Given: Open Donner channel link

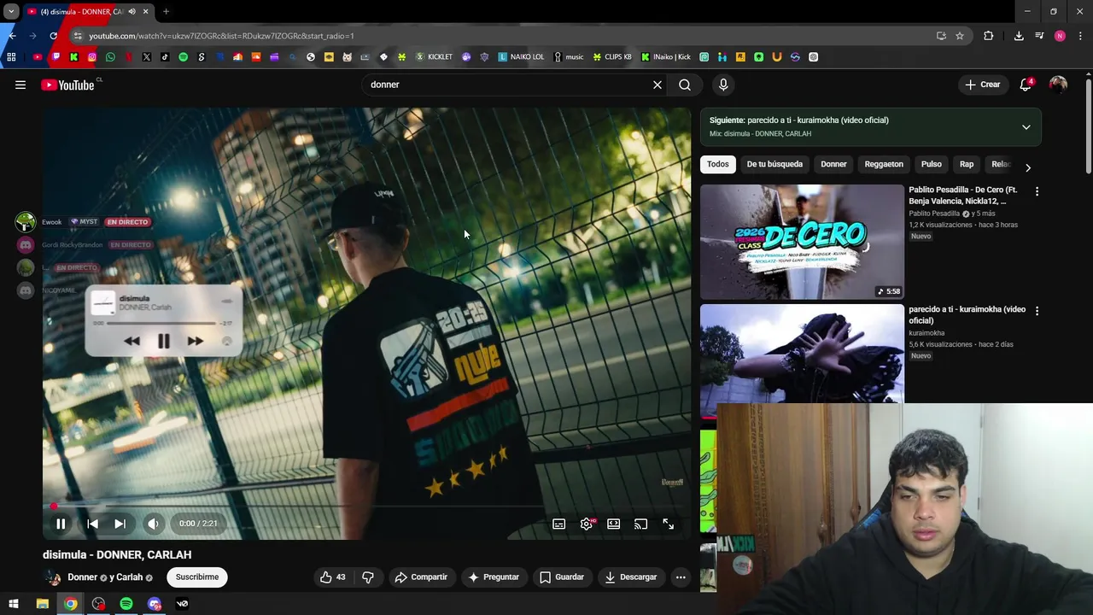Looking at the screenshot, I should (83, 577).
